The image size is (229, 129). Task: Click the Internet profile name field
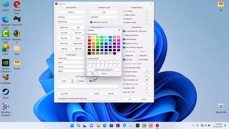pos(71,67)
